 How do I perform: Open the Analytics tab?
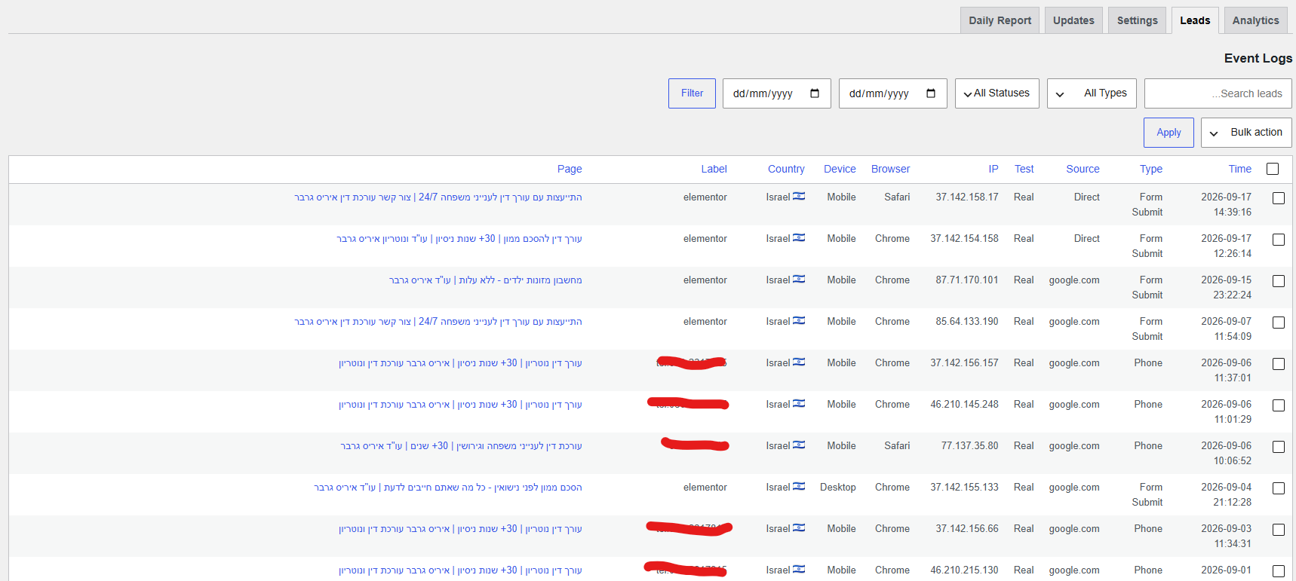pyautogui.click(x=1256, y=20)
